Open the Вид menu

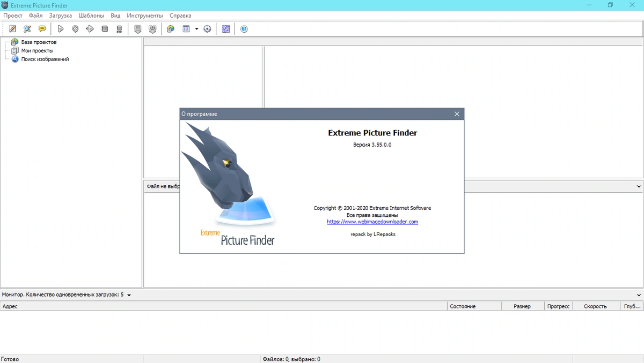point(115,16)
